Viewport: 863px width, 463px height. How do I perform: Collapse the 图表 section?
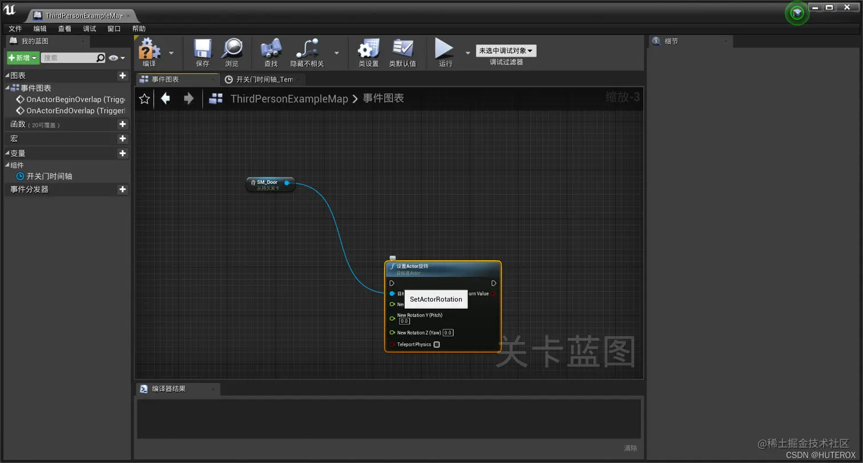[x=7, y=75]
